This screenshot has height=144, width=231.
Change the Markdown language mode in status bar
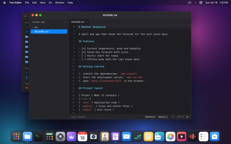coord(150,117)
